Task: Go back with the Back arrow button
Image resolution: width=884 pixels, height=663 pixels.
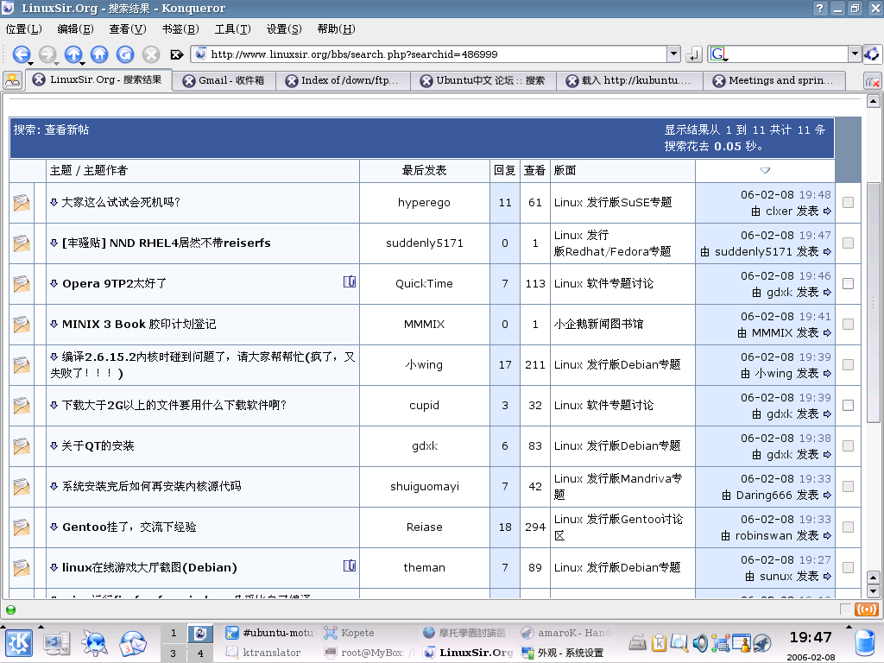Action: 21,54
